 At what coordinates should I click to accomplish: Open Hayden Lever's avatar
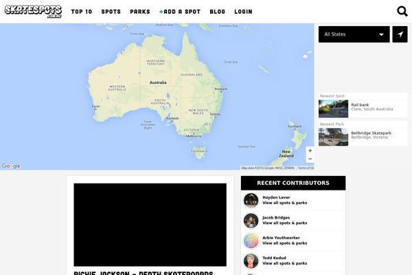(251, 200)
